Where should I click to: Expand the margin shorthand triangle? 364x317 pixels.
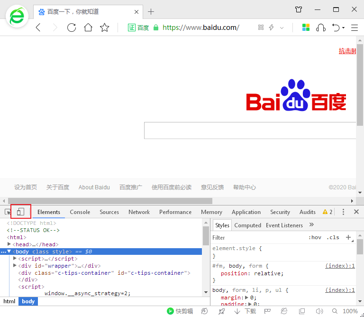247,298
